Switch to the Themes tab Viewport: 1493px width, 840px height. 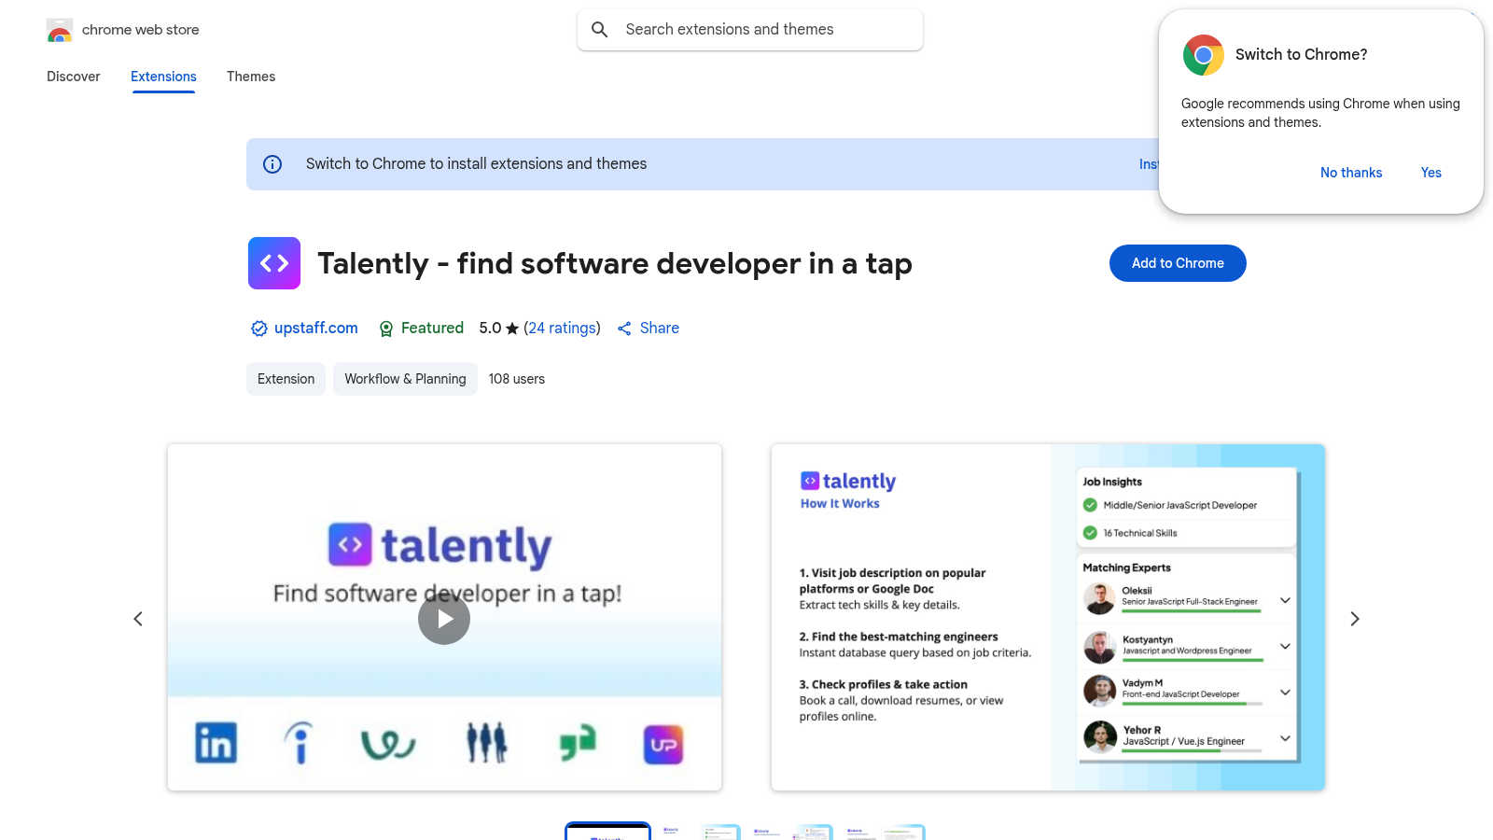[x=251, y=77]
